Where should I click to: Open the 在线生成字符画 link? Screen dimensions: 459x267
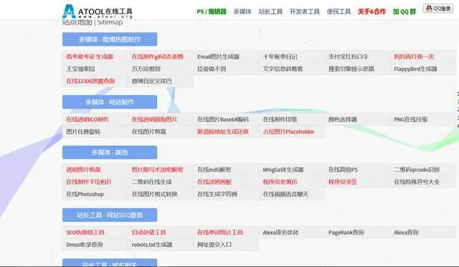point(217,194)
